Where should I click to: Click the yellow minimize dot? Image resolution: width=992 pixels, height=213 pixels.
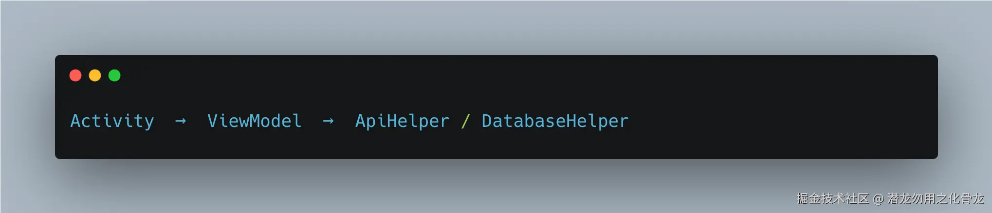tap(95, 75)
